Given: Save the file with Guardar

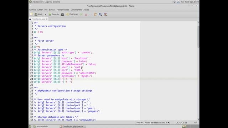Looking at the screenshot, I should (x=54, y=14).
